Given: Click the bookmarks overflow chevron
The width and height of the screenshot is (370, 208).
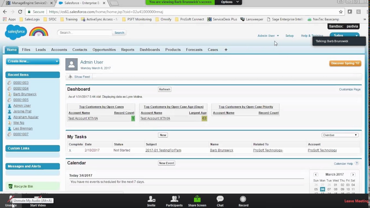Looking at the screenshot, I should click(x=365, y=19).
